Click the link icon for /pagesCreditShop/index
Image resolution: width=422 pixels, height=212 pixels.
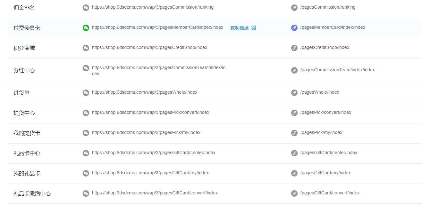click(294, 48)
